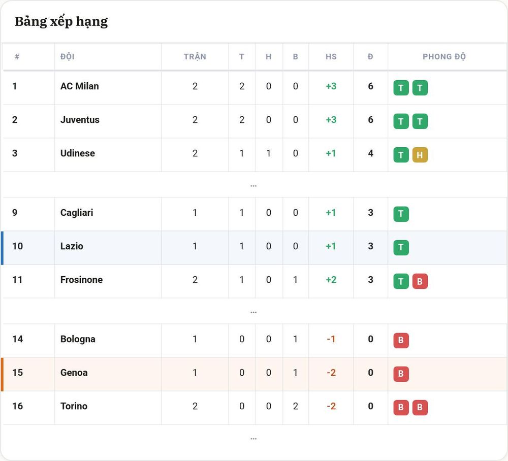
Task: Click Juventus's second green T badge
Action: tap(420, 121)
